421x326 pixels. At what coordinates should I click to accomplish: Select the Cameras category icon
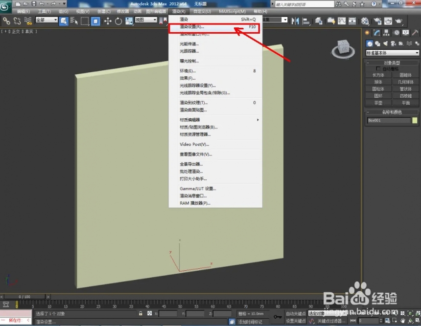394,43
